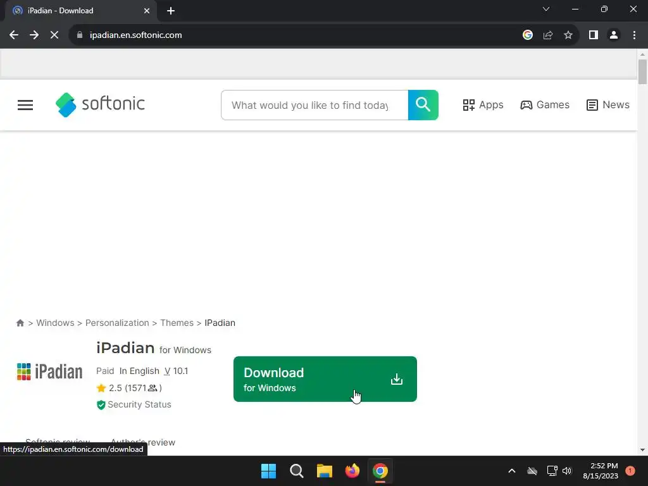The width and height of the screenshot is (648, 486).
Task: Open the Softonic hamburger menu
Action: click(x=25, y=105)
